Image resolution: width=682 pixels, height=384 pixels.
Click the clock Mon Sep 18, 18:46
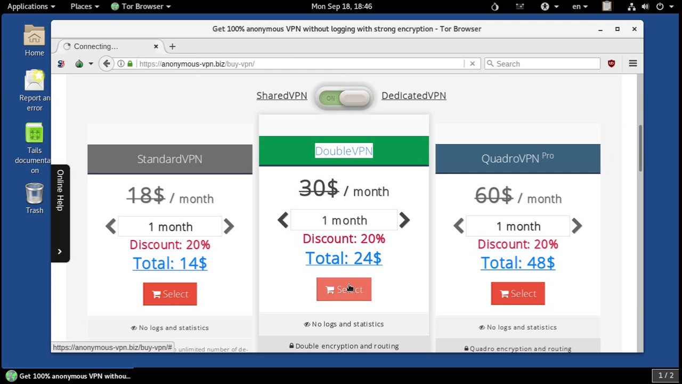[x=342, y=6]
